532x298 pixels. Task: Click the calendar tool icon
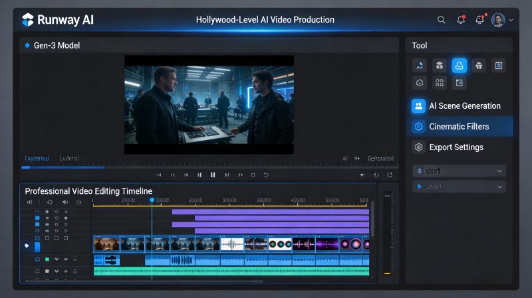498,65
